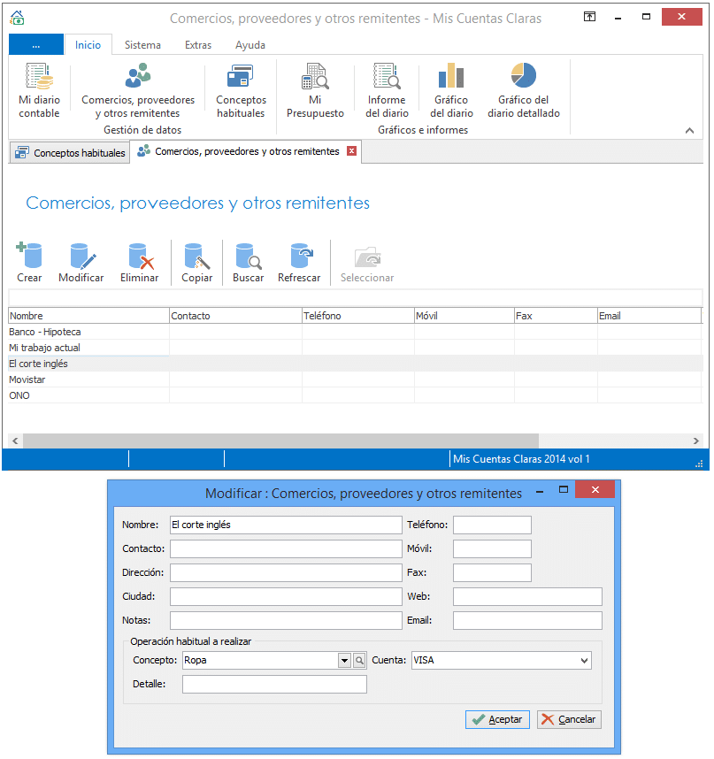Click Buscar toolbar icon
This screenshot has width=714, height=759.
coord(249,263)
